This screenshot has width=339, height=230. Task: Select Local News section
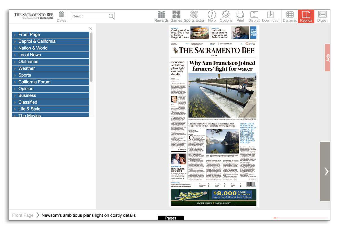point(51,55)
